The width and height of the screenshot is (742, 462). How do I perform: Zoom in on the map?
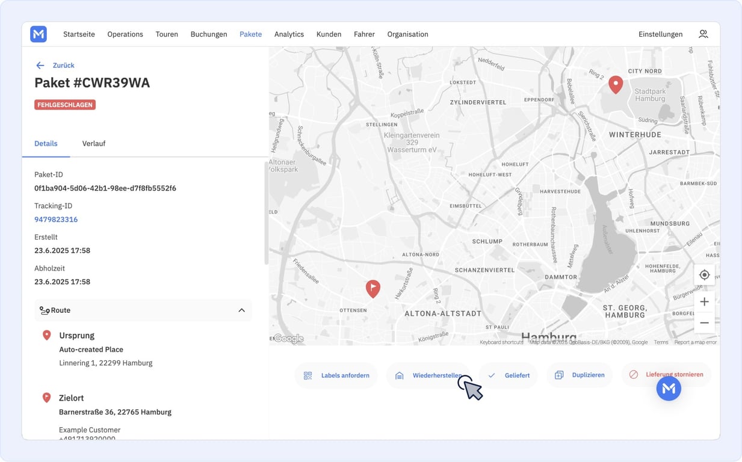(x=704, y=302)
